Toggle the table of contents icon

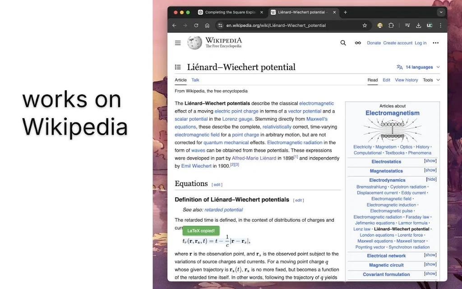178,67
